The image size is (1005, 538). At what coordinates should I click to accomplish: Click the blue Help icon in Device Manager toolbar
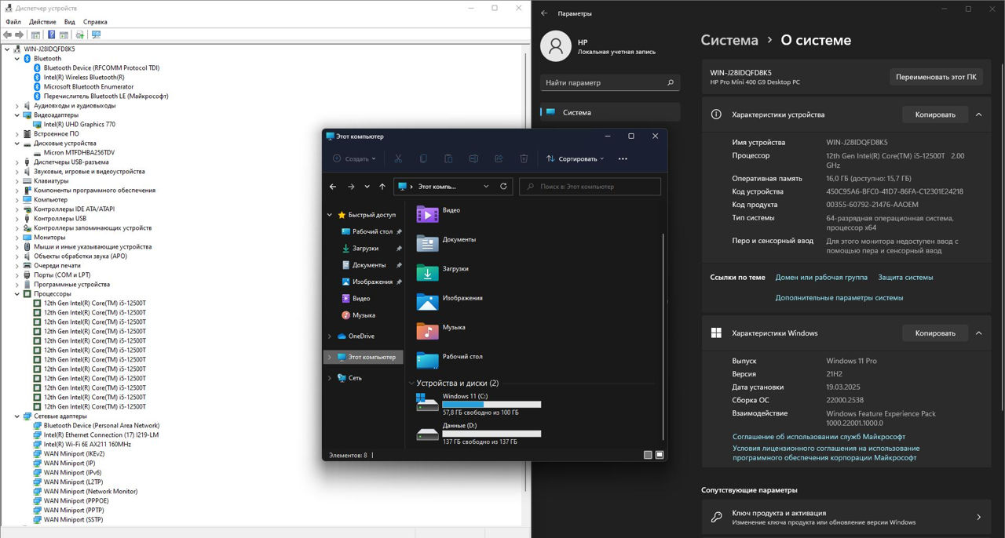[52, 35]
